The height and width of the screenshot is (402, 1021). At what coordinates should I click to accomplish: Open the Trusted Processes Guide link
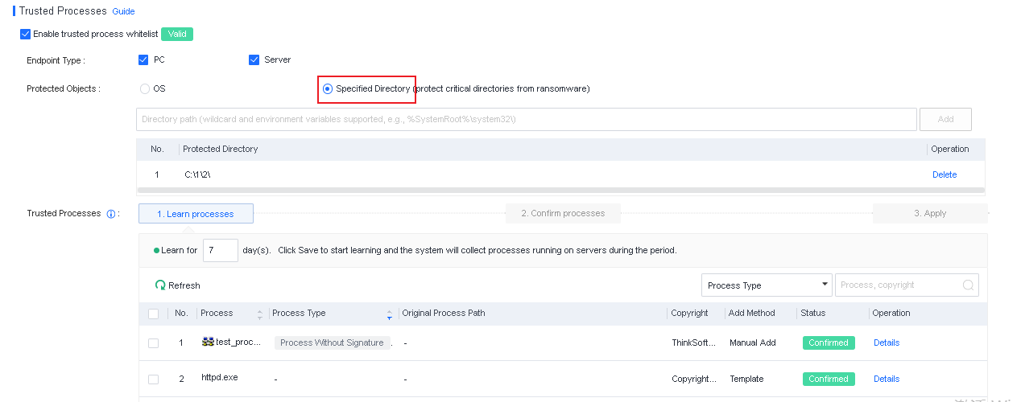[x=123, y=12]
